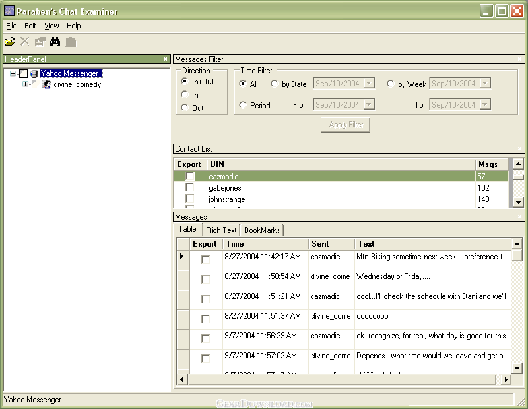Close the Messages panel
The image size is (528, 409).
point(519,217)
